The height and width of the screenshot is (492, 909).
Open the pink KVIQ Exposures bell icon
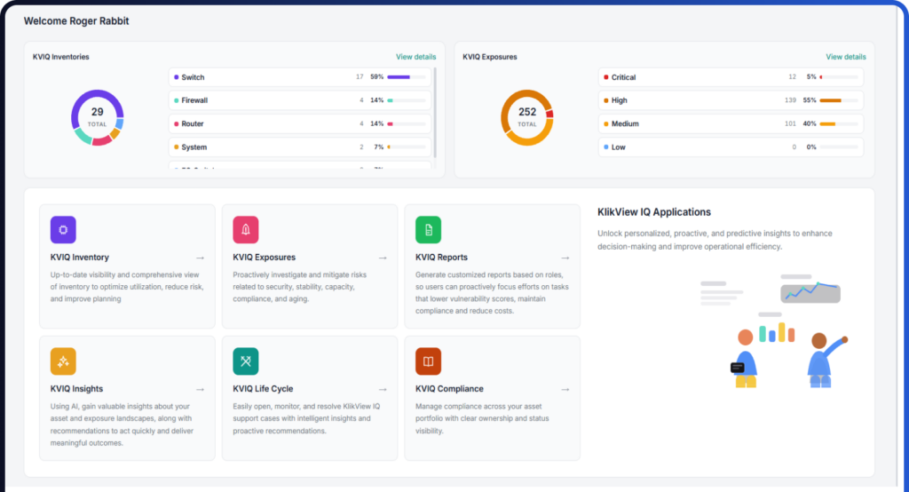[x=246, y=230]
